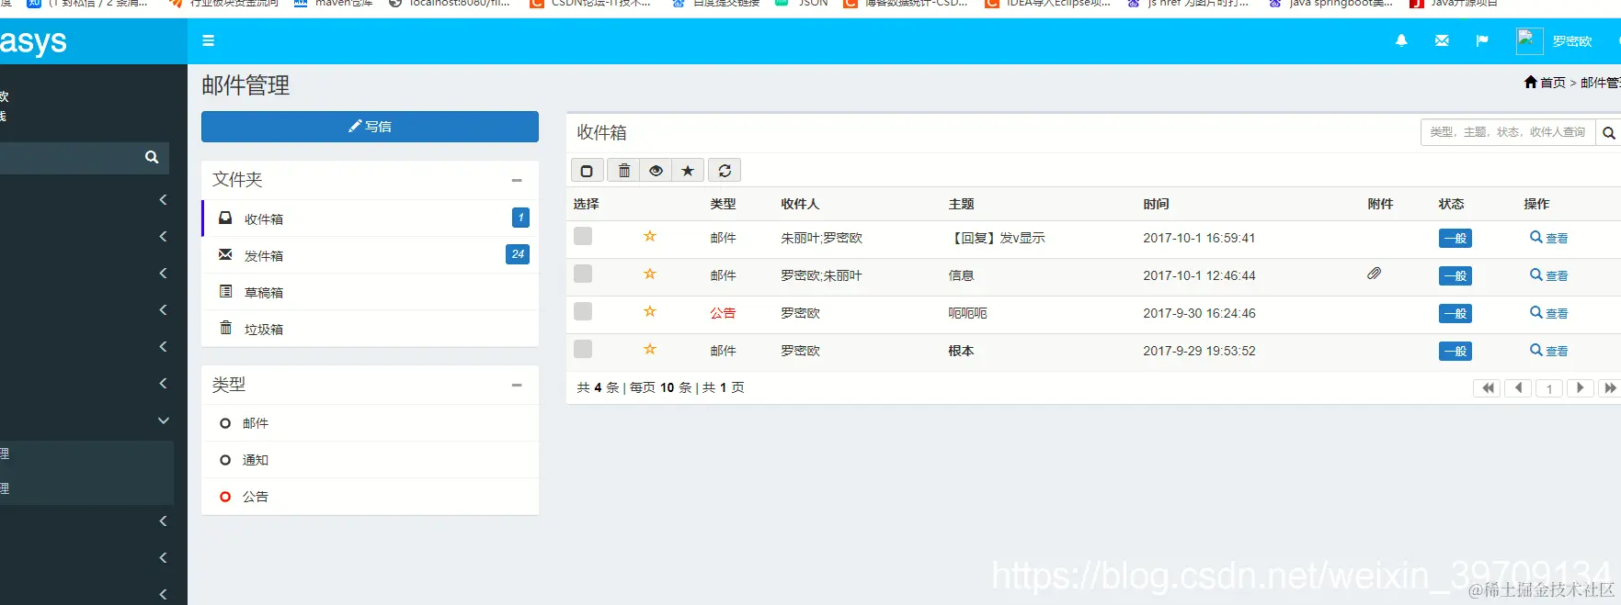Collapse the 文件夹 panel
The height and width of the screenshot is (605, 1621).
click(517, 180)
